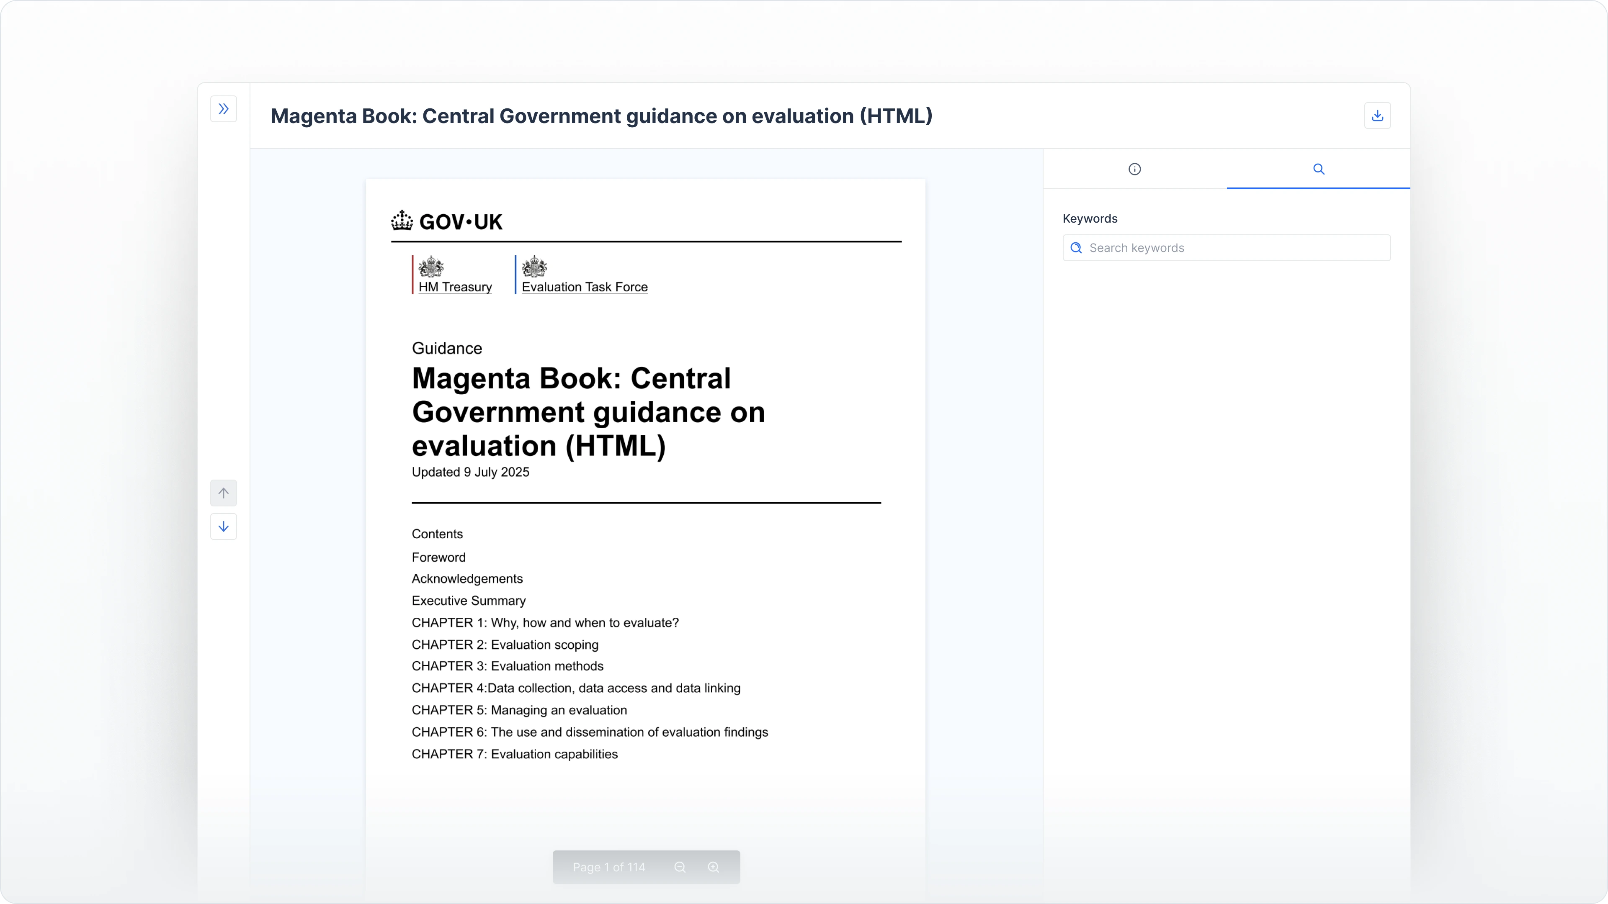Image resolution: width=1608 pixels, height=904 pixels.
Task: Download the document using the download icon
Action: pyautogui.click(x=1377, y=116)
